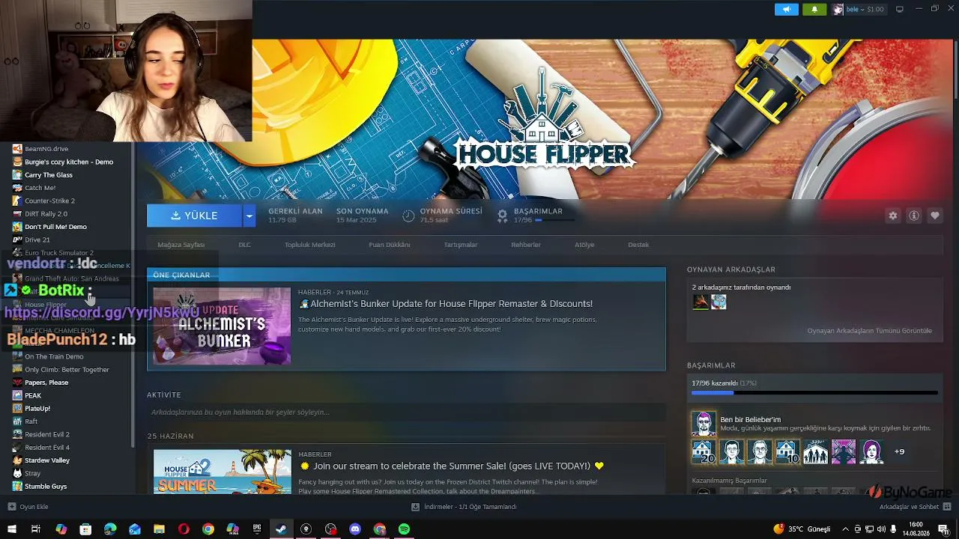
Task: Click the blue YÜKLE install button
Action: [x=194, y=216]
